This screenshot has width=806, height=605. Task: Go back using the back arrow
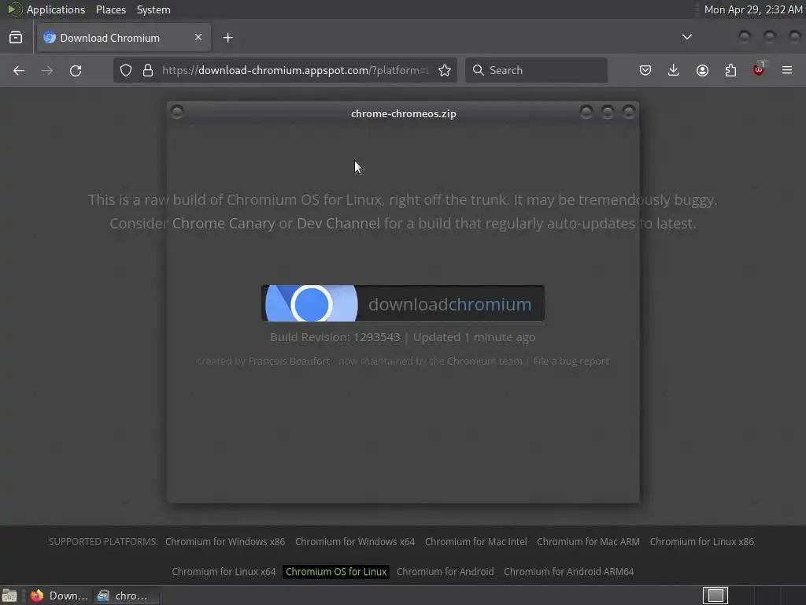pos(19,70)
